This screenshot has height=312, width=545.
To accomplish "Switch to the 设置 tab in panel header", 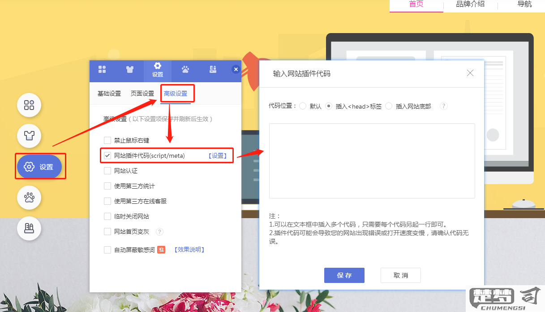I will tap(158, 71).
